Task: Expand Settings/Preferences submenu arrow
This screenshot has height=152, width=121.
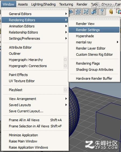Action: pos(66,38)
